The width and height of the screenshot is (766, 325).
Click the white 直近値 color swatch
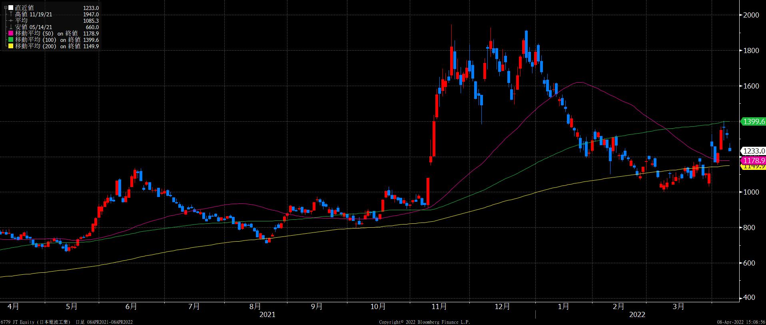pyautogui.click(x=11, y=8)
